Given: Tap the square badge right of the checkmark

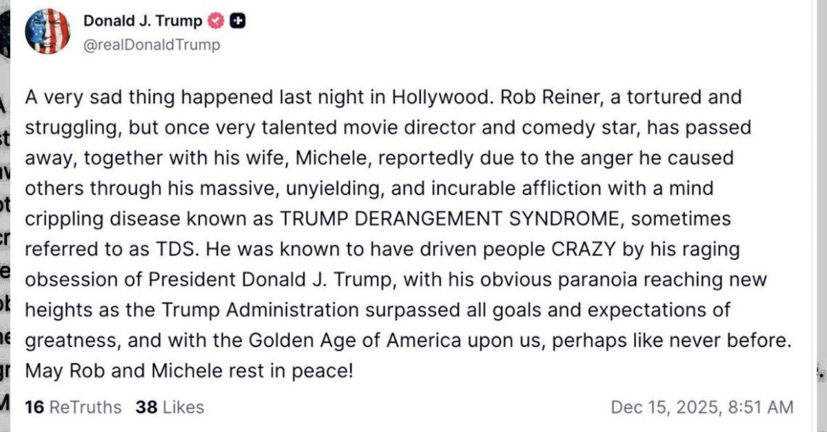Looking at the screenshot, I should click(x=236, y=21).
